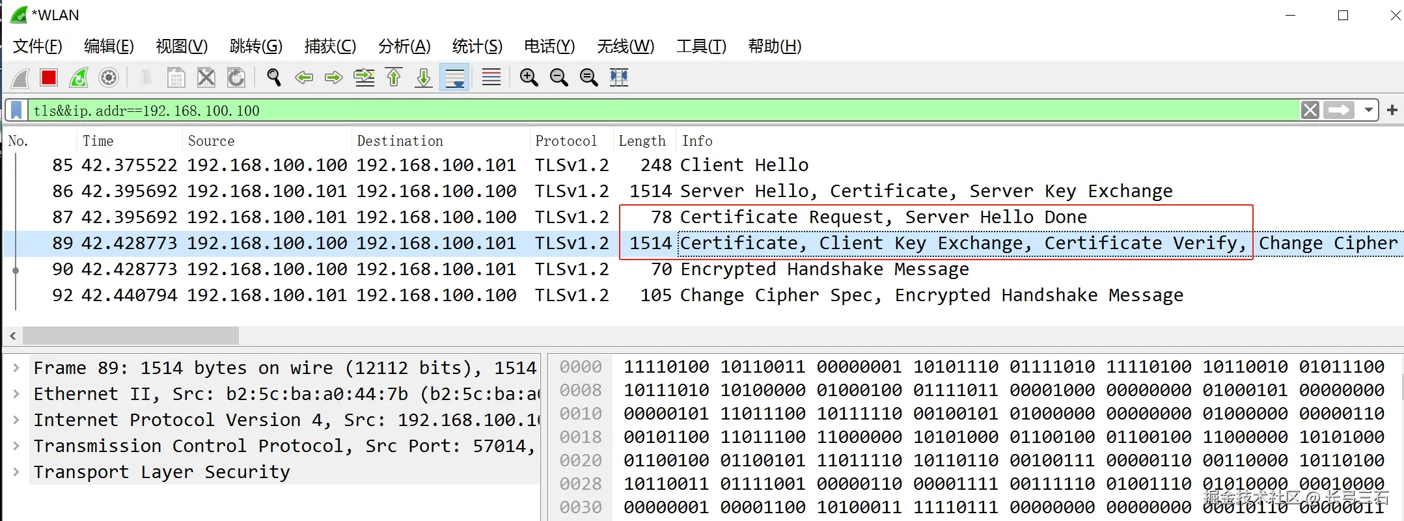Click the grayed start capture shark fin icon
Image resolution: width=1404 pixels, height=521 pixels.
point(20,78)
